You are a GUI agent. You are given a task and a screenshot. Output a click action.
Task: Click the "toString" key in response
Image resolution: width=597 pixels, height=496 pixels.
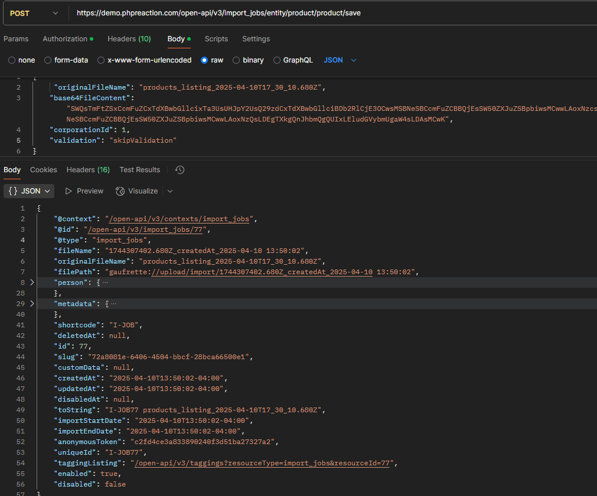coord(75,410)
